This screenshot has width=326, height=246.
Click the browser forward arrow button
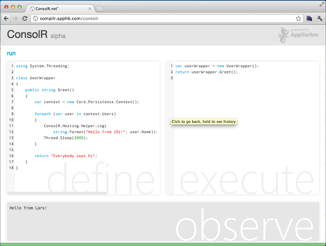[x=15, y=19]
